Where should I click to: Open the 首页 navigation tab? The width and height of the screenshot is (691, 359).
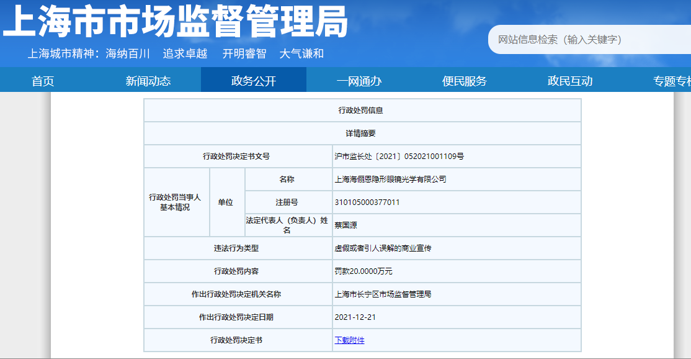click(x=43, y=81)
